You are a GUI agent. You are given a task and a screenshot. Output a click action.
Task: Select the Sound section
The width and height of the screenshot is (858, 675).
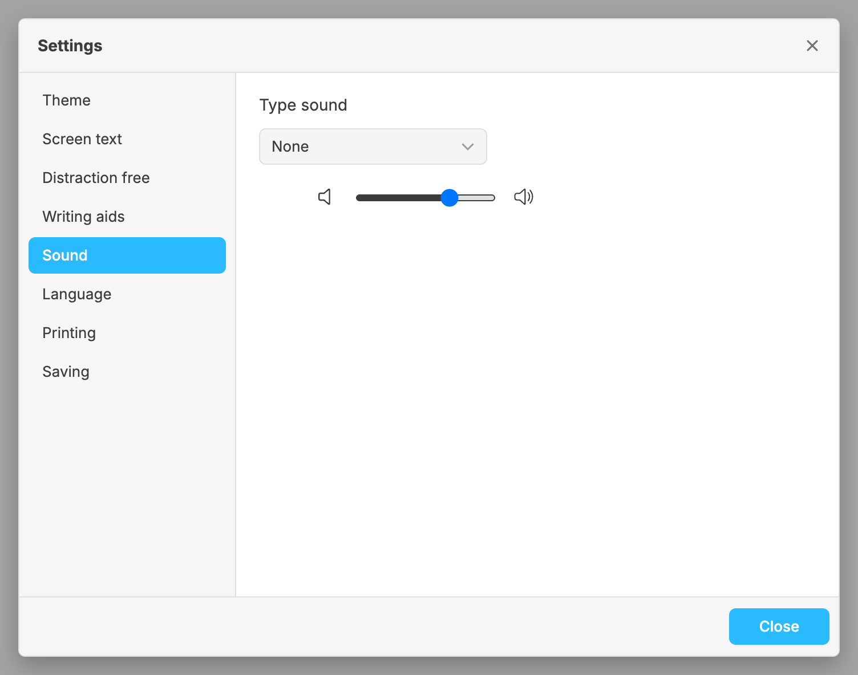click(127, 255)
